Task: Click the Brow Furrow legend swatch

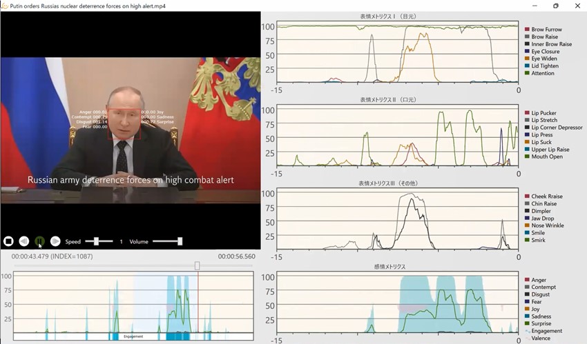Action: click(x=527, y=29)
